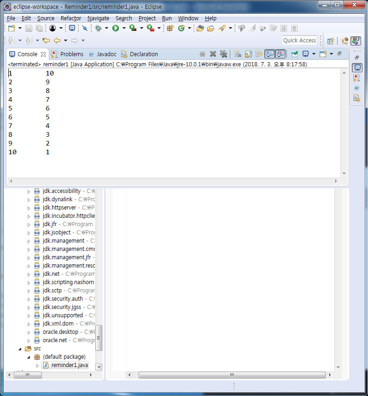Open the Run dropdown arrow
368x396 pixels.
(124, 28)
